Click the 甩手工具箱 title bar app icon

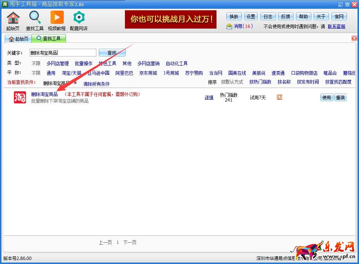(x=5, y=4)
